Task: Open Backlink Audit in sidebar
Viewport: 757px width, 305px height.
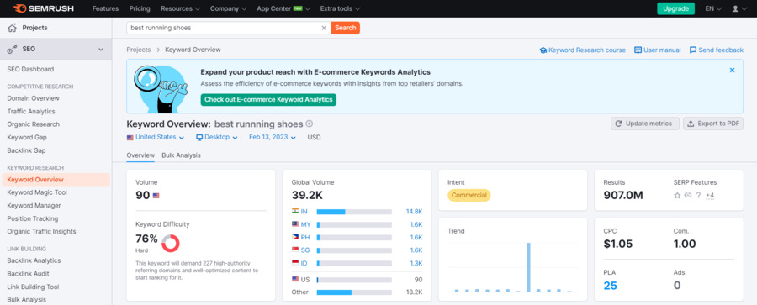Action: [28, 274]
